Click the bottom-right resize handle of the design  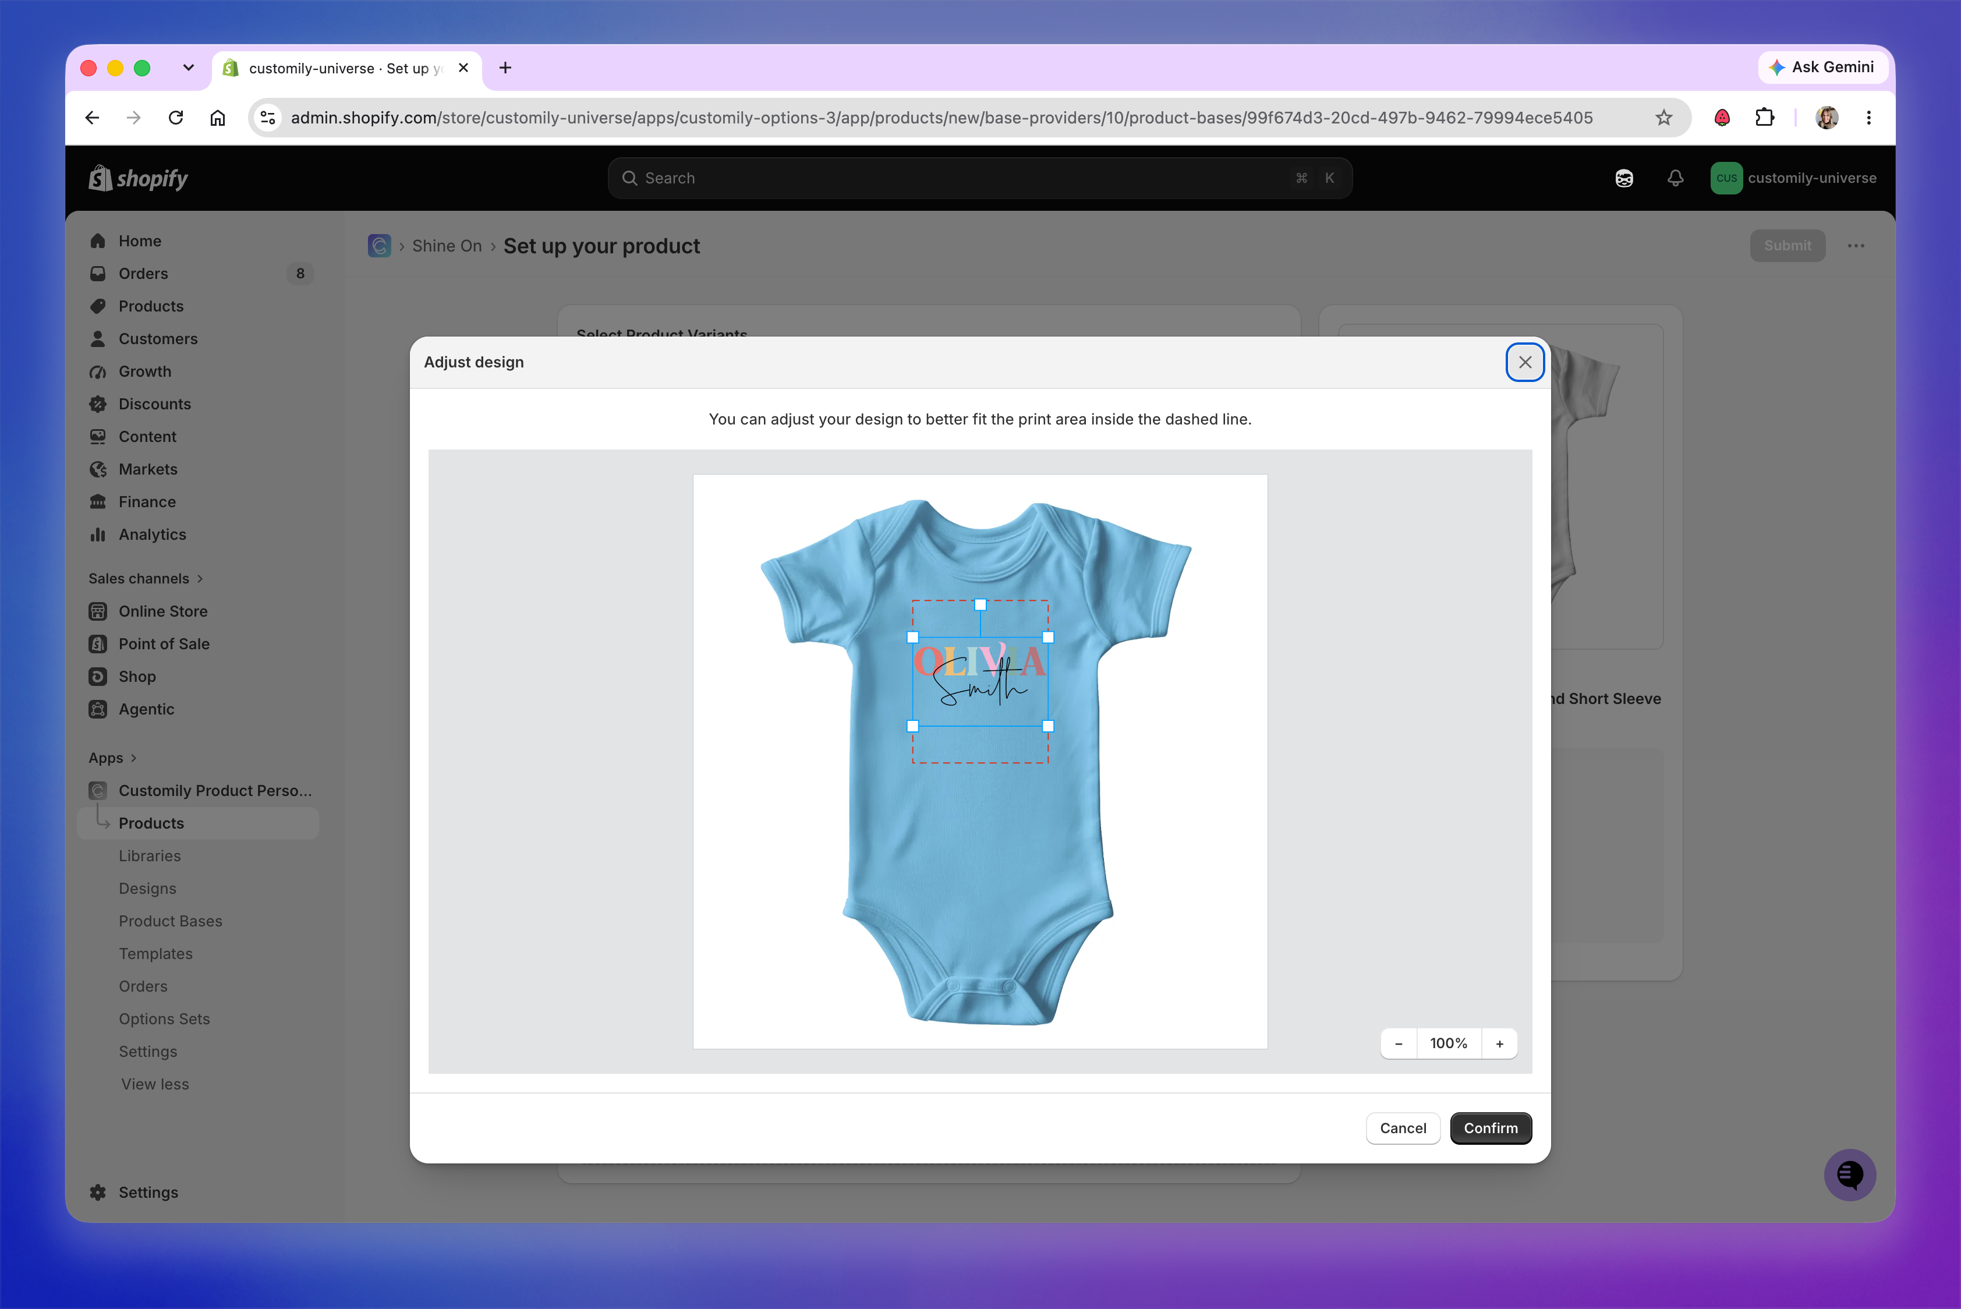[1047, 726]
